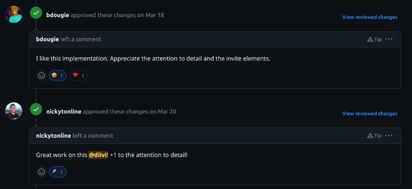Click the Tip icon on nickytonline's comment
412x189 pixels.
374,135
